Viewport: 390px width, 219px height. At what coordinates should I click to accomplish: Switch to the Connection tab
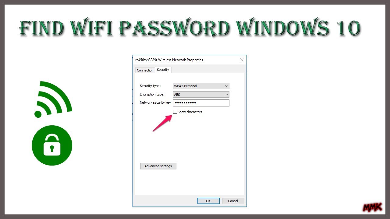[145, 70]
